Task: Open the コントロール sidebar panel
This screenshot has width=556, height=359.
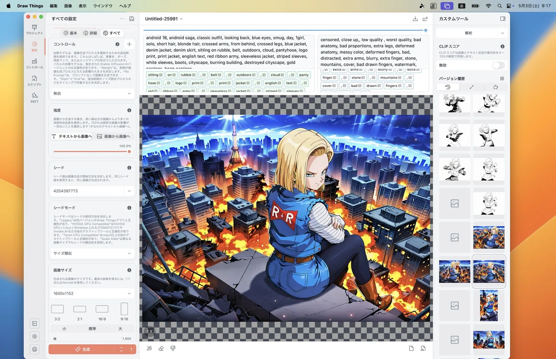Action: pos(34,64)
